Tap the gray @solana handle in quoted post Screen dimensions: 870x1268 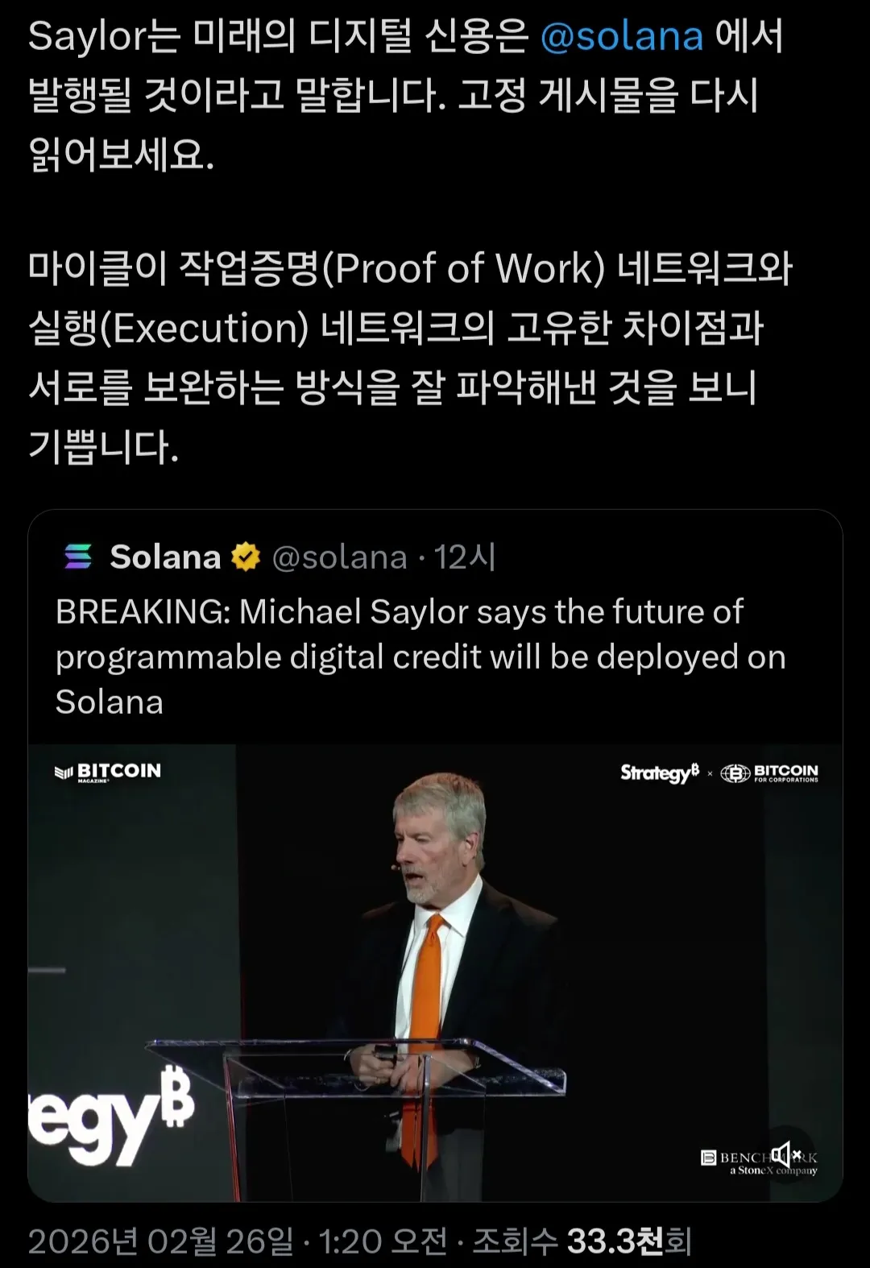(339, 557)
